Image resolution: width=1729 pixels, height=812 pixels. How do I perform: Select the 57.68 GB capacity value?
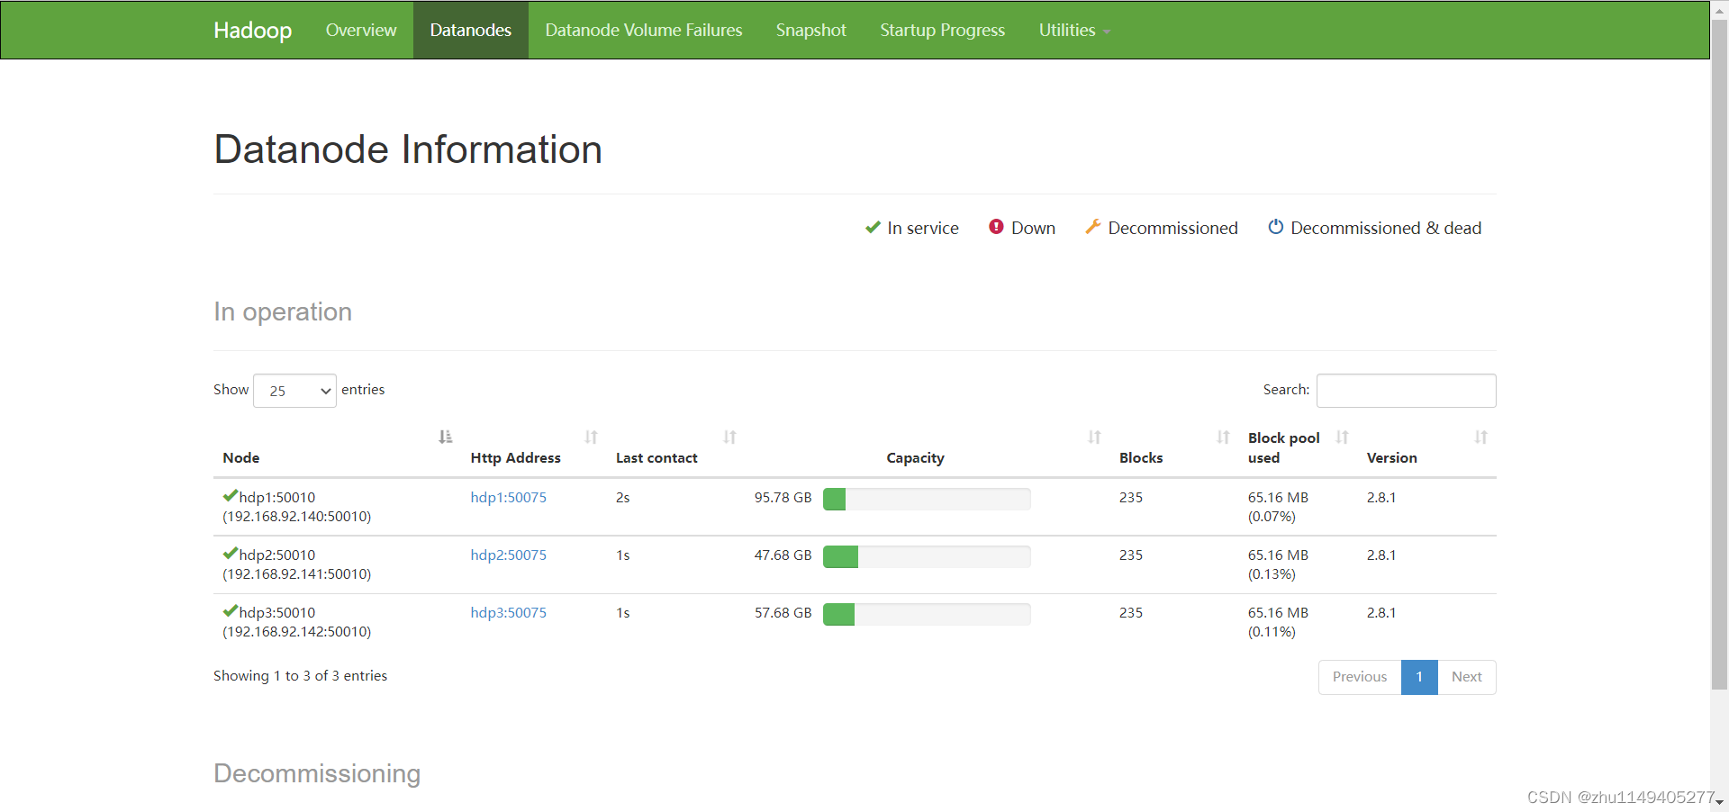tap(783, 613)
